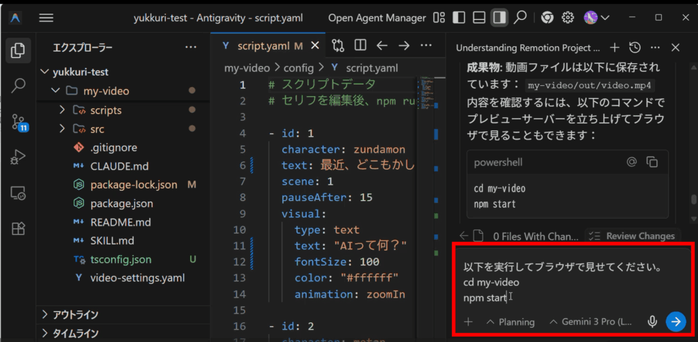The width and height of the screenshot is (698, 342).
Task: Click the Review Changes button
Action: click(x=633, y=236)
